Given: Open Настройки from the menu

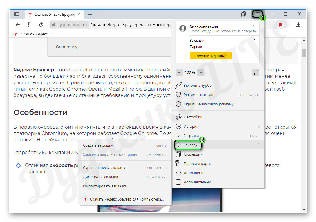Looking at the screenshot, I should point(217,117).
